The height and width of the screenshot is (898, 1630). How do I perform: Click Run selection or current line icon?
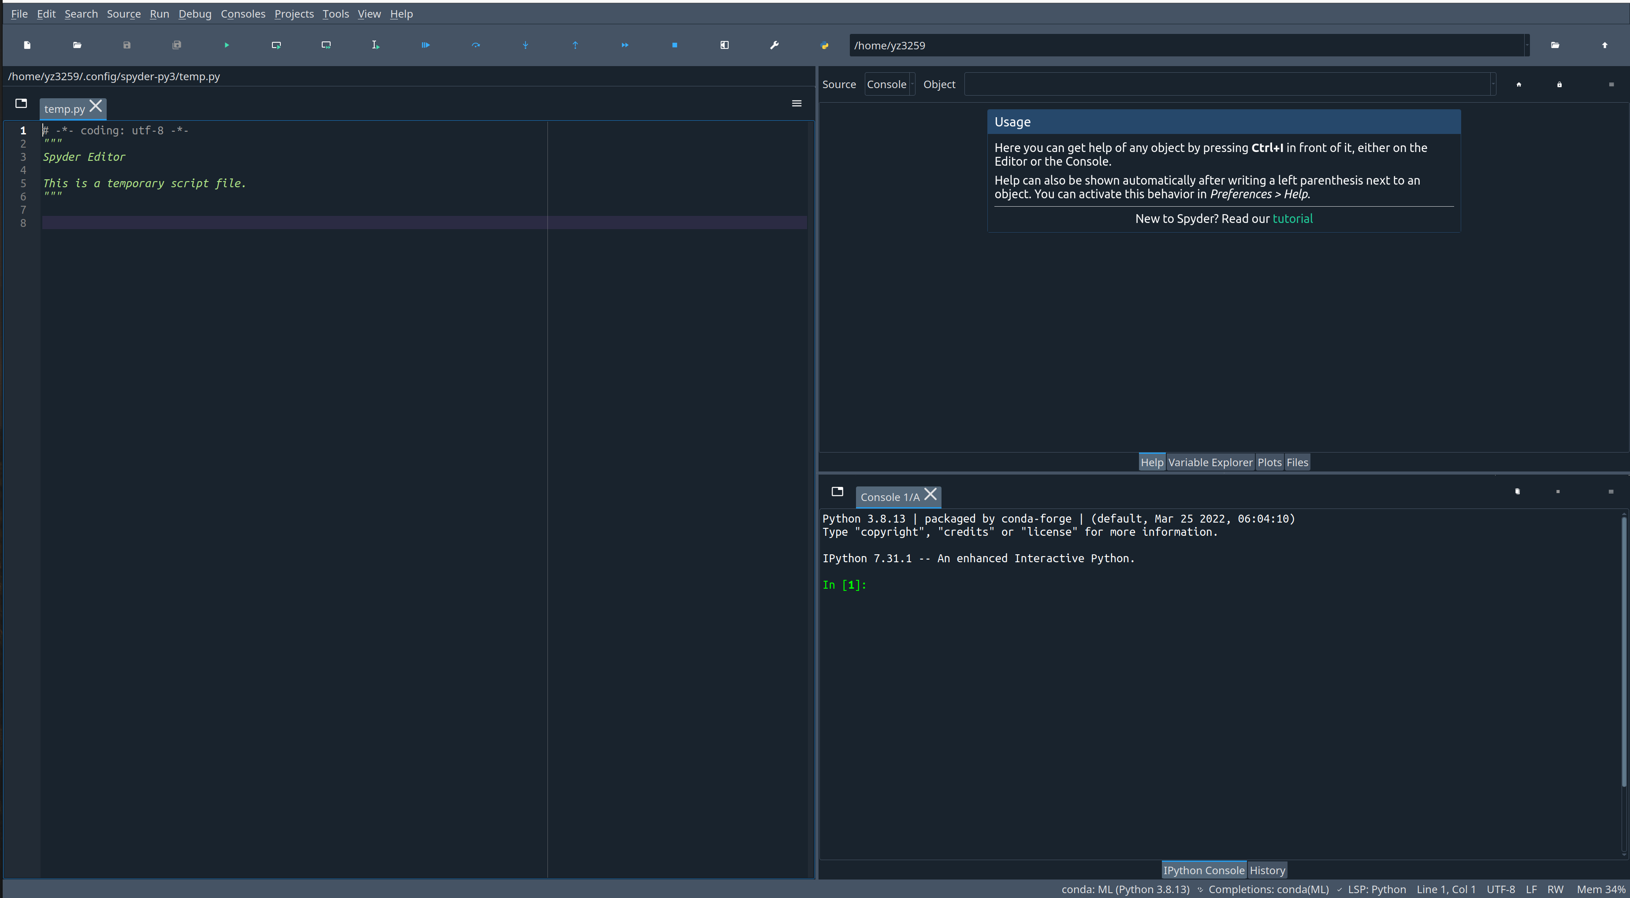coord(376,45)
